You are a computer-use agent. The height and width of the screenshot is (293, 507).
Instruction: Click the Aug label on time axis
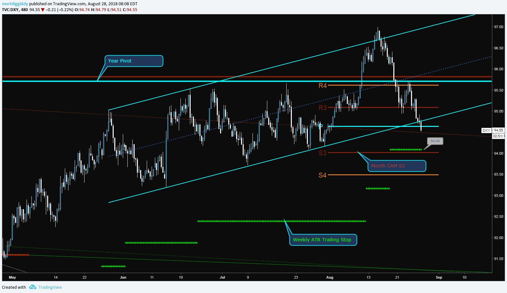(x=330, y=277)
